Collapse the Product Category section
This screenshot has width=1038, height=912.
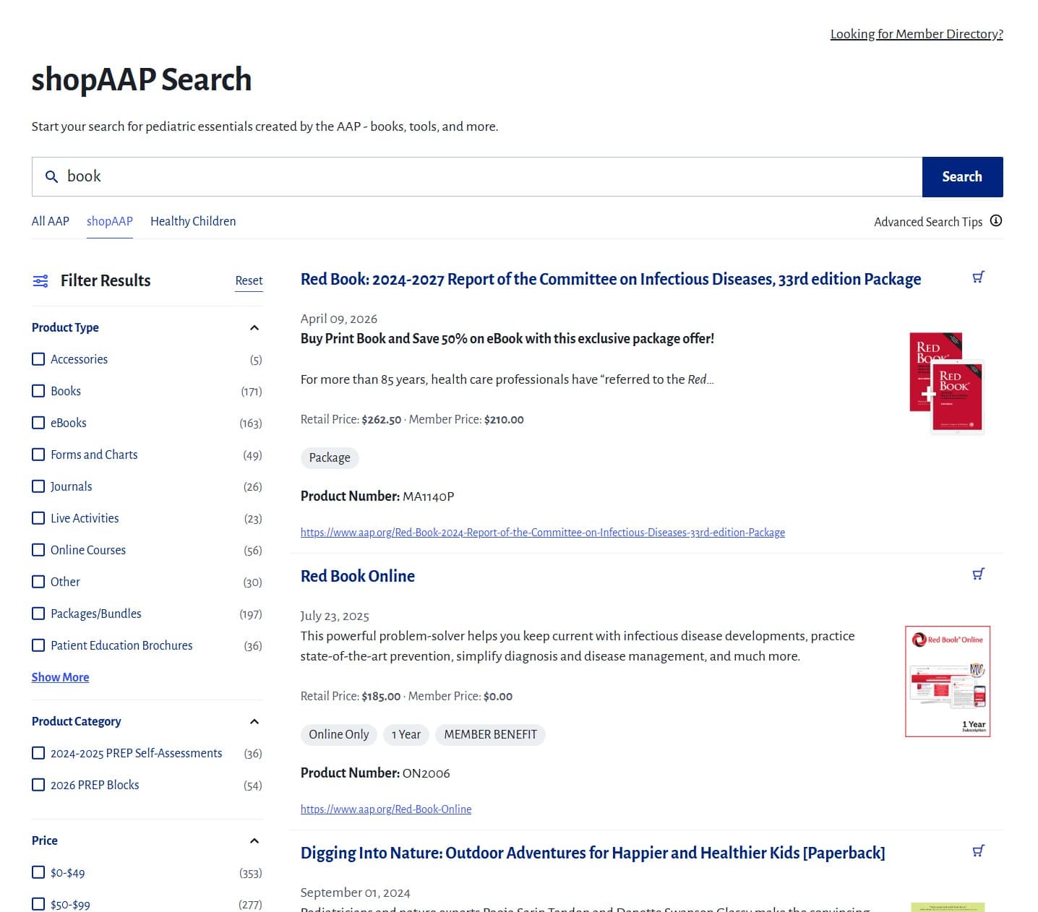coord(254,722)
